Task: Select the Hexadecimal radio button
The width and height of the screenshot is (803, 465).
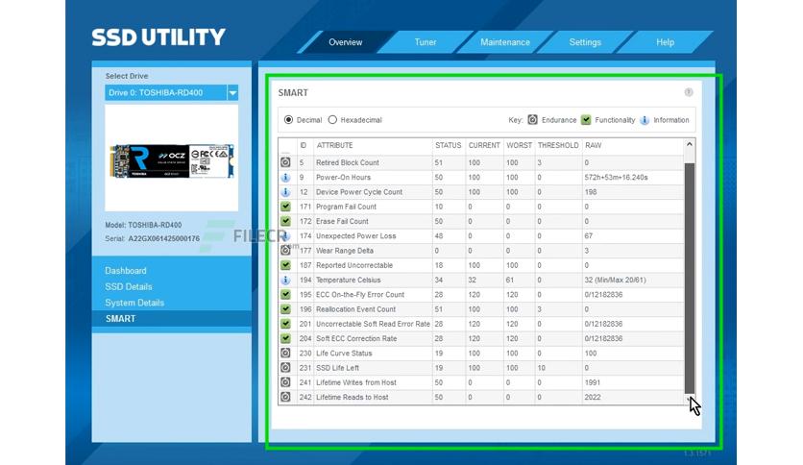Action: pos(332,120)
